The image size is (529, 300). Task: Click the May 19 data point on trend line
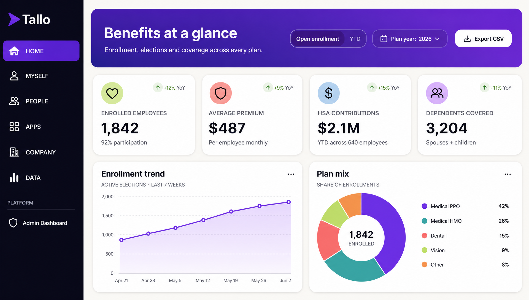tap(231, 211)
